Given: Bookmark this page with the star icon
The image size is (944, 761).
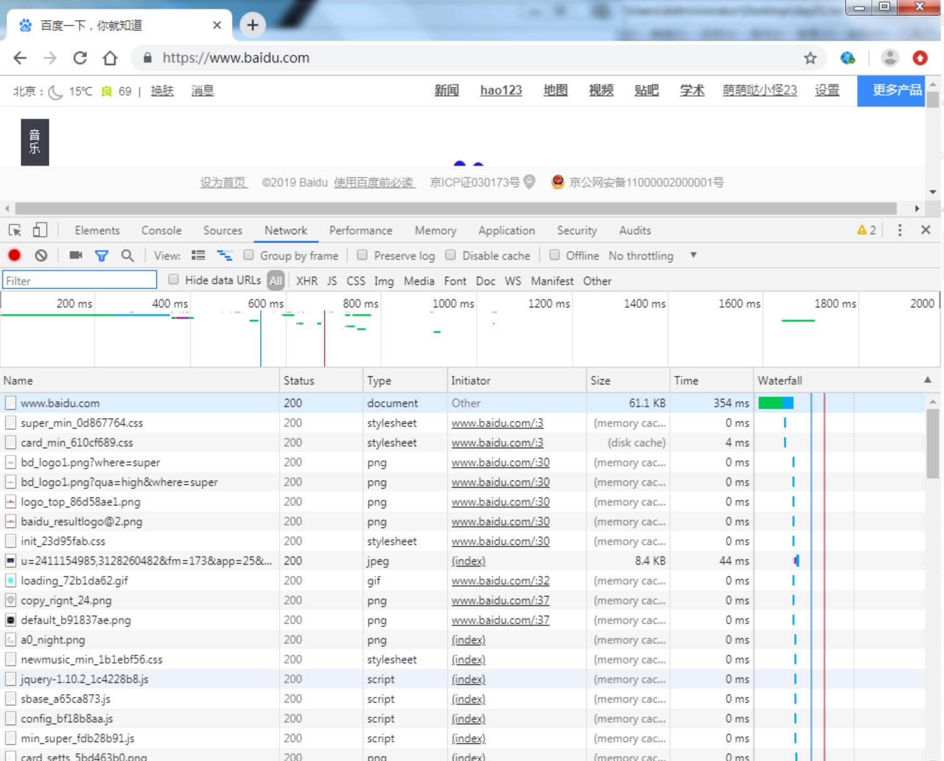Looking at the screenshot, I should (810, 58).
